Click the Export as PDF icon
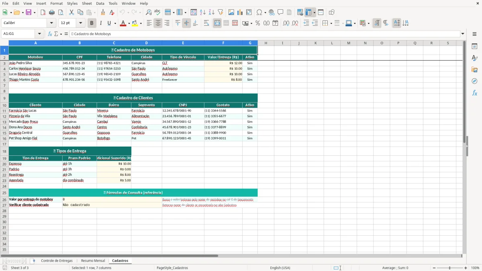482x271 pixels. [x=43, y=12]
